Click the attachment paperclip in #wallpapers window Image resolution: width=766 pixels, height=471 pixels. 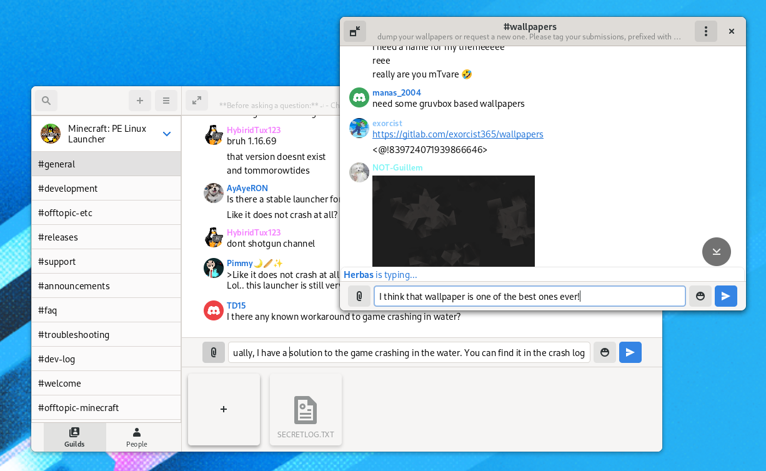click(359, 296)
